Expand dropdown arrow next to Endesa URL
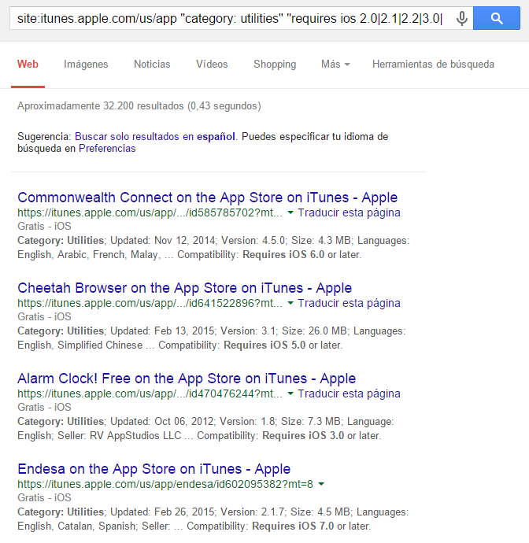This screenshot has height=543, width=529. click(321, 484)
